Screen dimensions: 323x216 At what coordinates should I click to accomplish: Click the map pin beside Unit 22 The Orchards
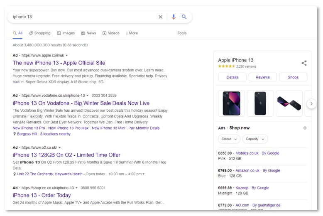15,174
